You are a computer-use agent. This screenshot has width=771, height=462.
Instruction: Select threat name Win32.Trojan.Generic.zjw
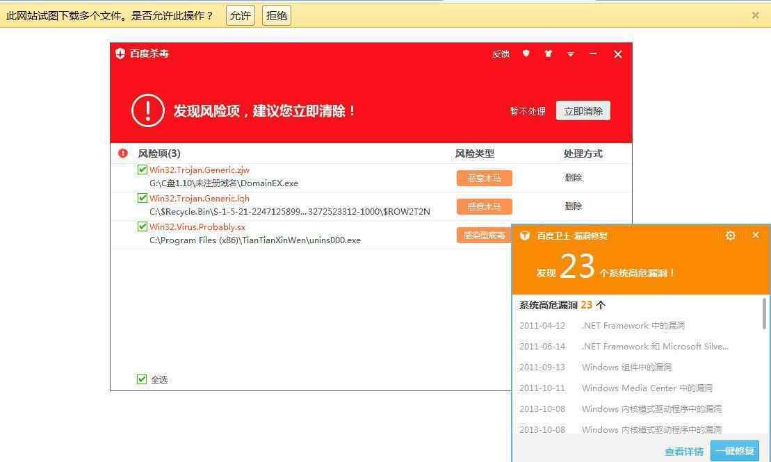(200, 170)
